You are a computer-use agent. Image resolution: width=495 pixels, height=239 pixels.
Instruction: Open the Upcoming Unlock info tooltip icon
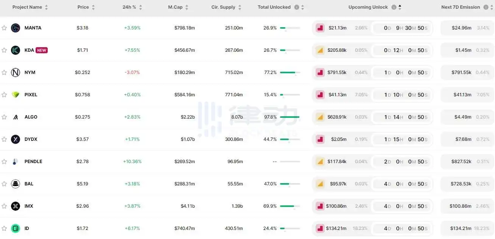point(394,7)
